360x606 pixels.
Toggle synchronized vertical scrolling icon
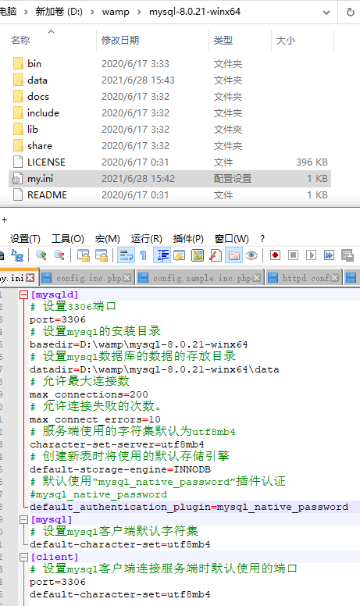click(x=84, y=255)
